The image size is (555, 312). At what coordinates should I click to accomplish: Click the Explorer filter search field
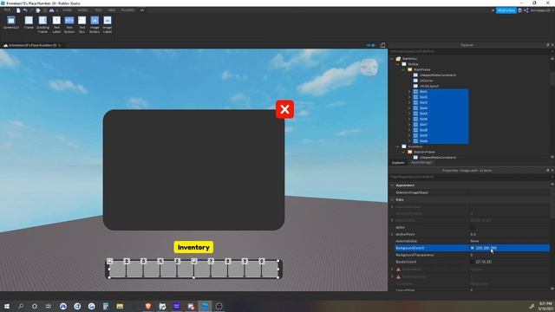click(469, 51)
